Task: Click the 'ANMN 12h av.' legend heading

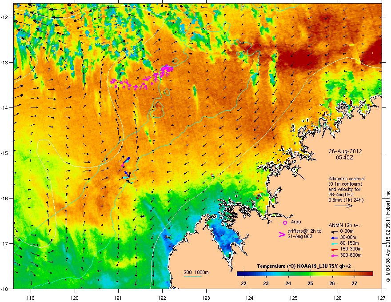Action: [344, 225]
